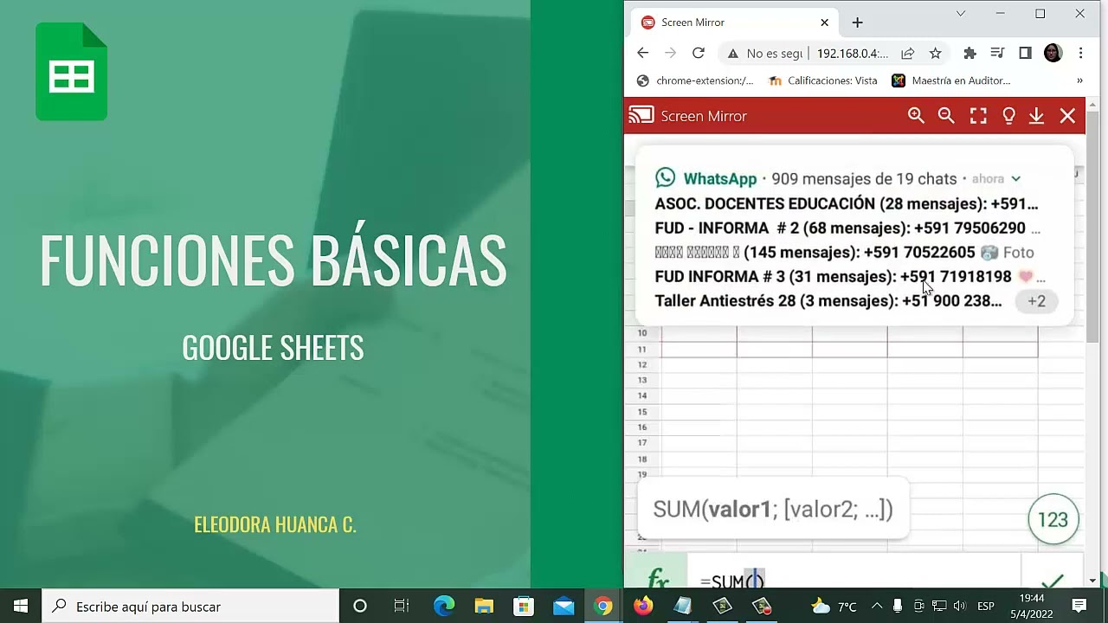
Task: Close the red Screen Mirror bar
Action: point(1067,116)
